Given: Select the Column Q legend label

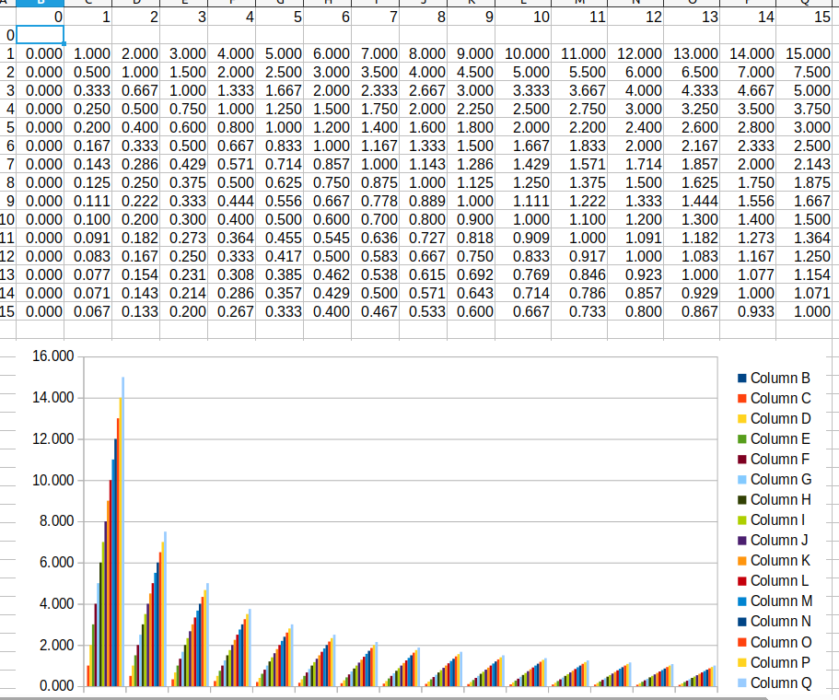Looking at the screenshot, I should tap(780, 682).
